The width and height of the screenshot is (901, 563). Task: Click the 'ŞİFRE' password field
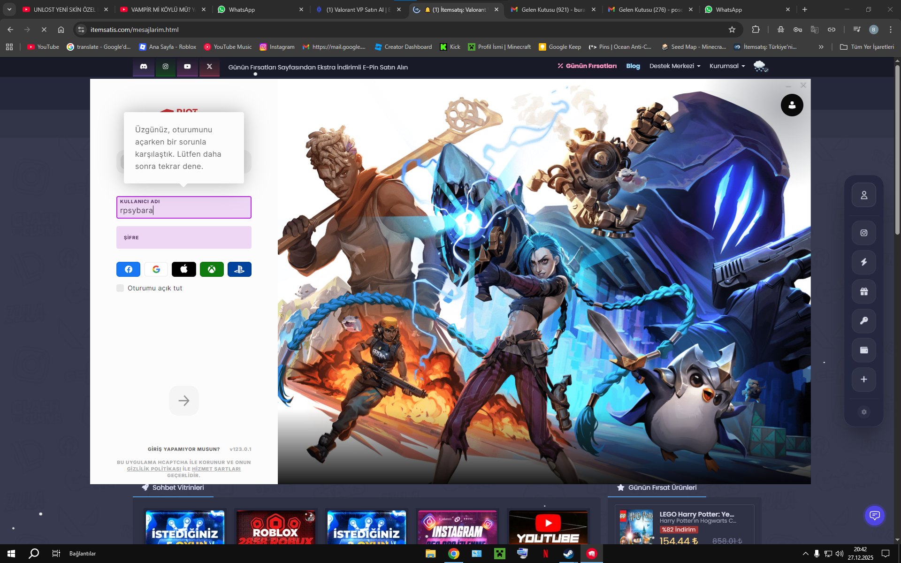pyautogui.click(x=184, y=237)
